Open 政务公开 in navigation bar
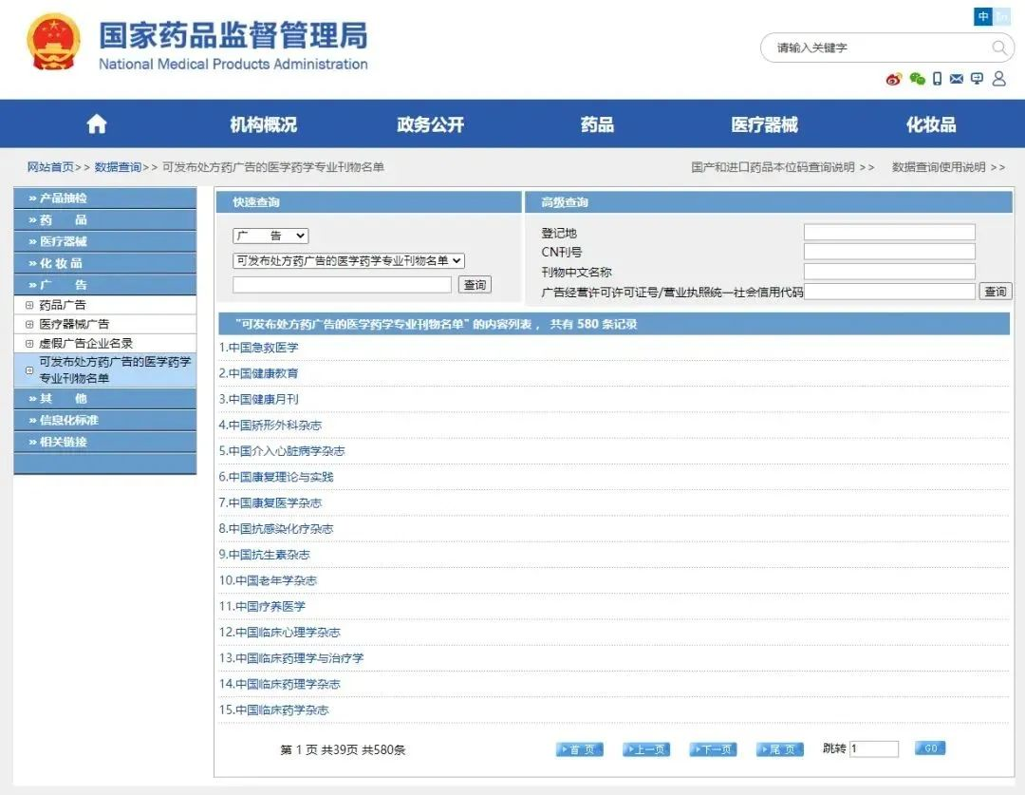This screenshot has height=795, width=1025. [430, 124]
